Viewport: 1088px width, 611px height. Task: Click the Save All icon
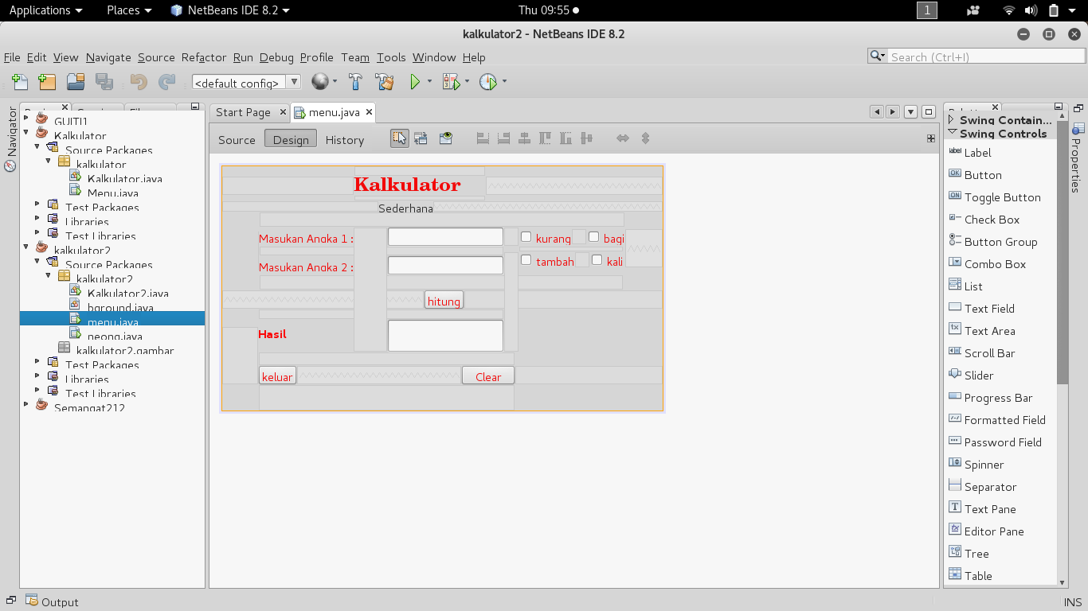coord(104,81)
